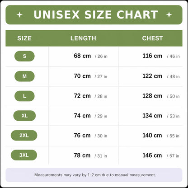
Task: Select the XL size badge
Action: click(x=24, y=116)
